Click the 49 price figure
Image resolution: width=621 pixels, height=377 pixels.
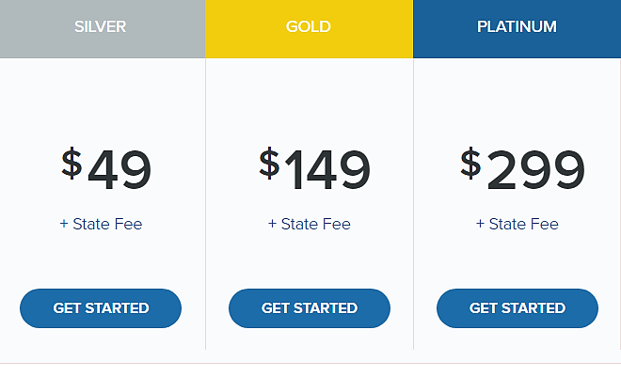coord(119,170)
